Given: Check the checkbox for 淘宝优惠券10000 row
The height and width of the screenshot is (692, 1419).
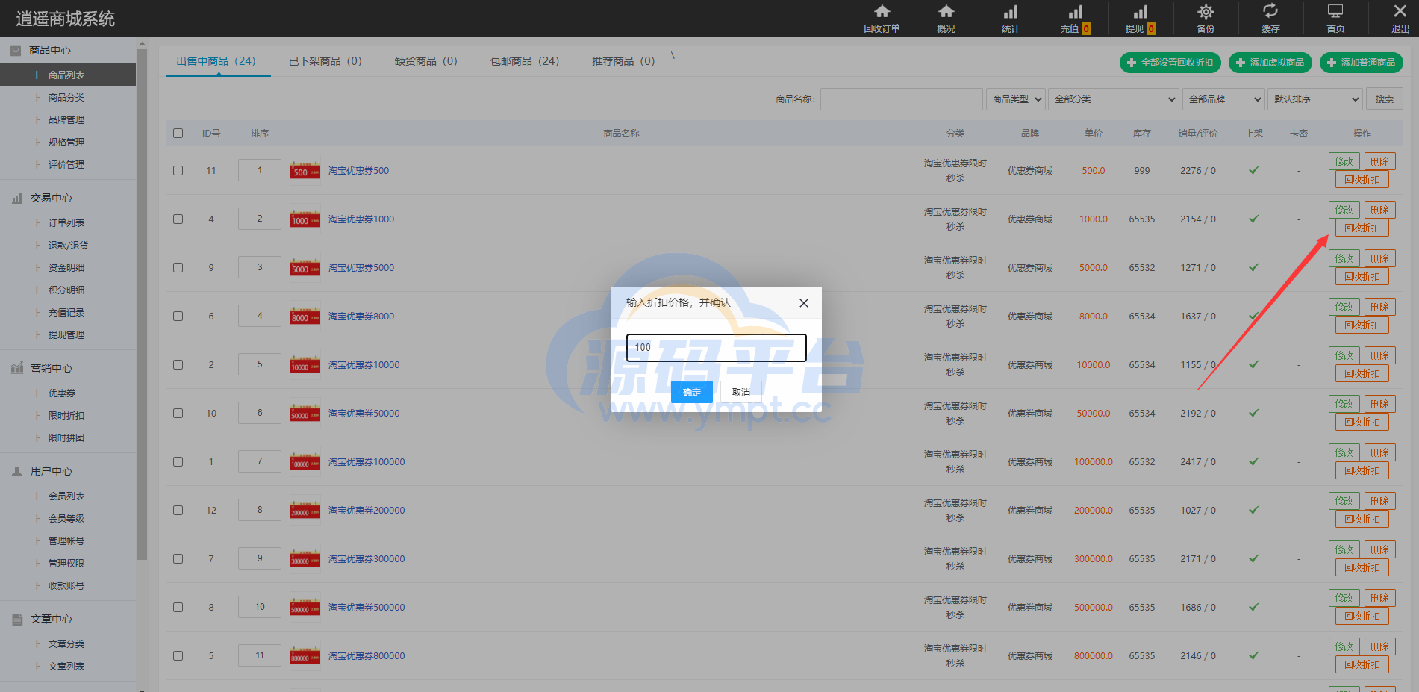Looking at the screenshot, I should 178,364.
